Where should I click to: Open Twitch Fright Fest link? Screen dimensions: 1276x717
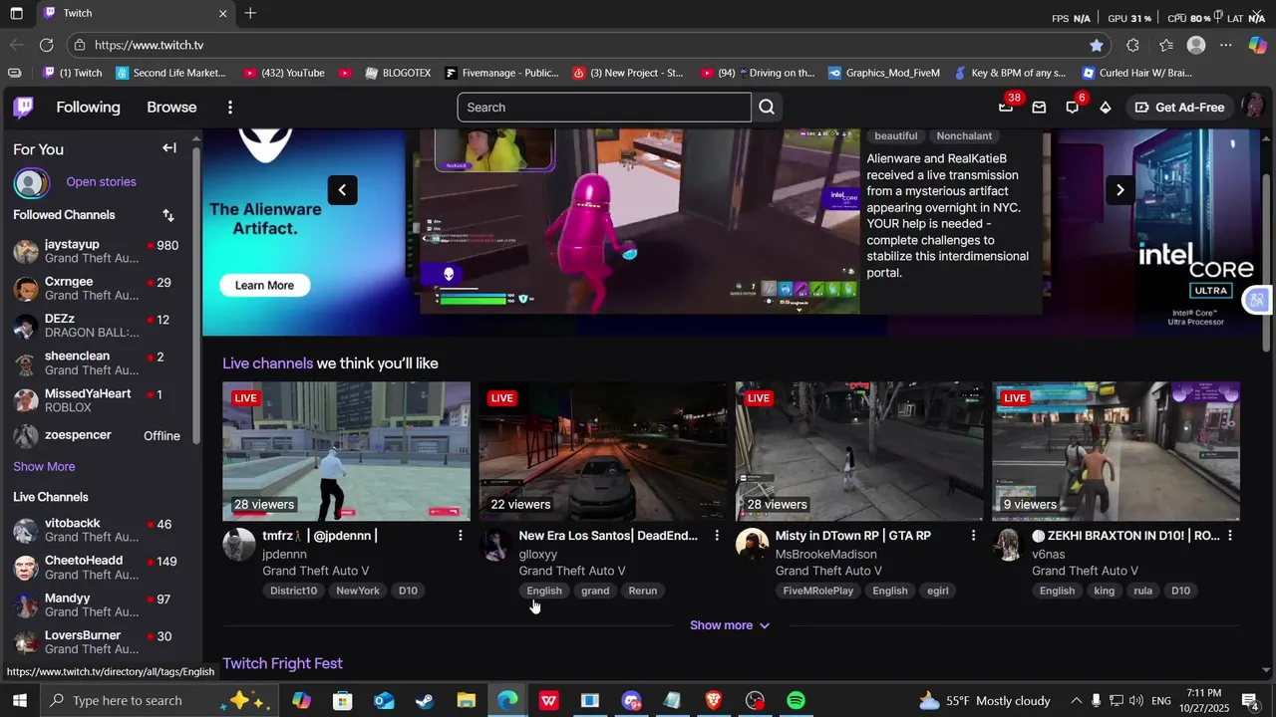point(282,663)
